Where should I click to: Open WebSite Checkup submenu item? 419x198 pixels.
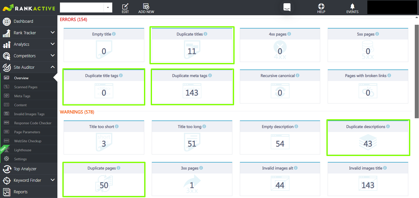point(29,141)
